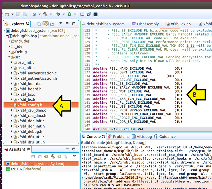Switch to the Vitis Log tab

[142, 137]
